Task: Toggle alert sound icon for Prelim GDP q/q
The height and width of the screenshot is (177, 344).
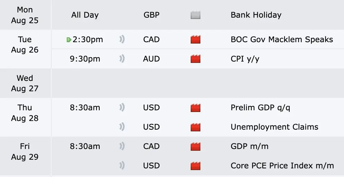Action: (x=122, y=108)
